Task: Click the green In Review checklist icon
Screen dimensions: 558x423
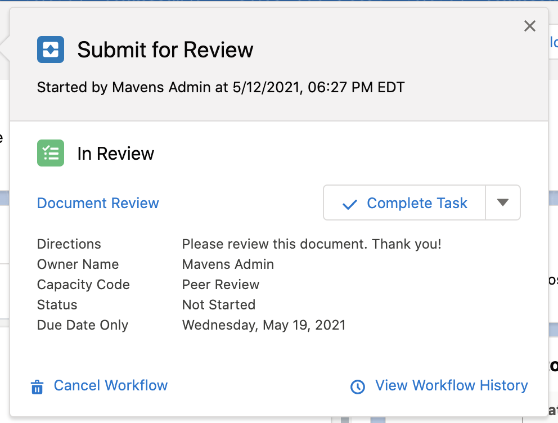Action: click(x=51, y=153)
